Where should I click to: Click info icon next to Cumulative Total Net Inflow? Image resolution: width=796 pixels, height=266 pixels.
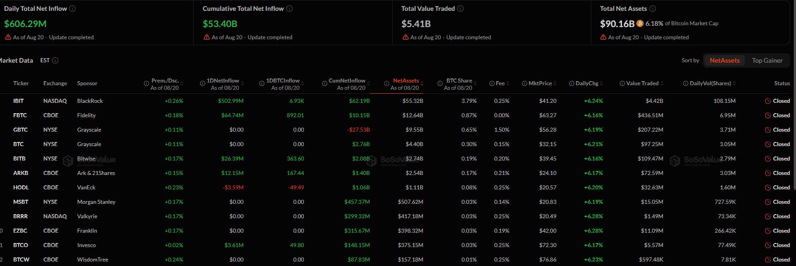[x=289, y=9]
